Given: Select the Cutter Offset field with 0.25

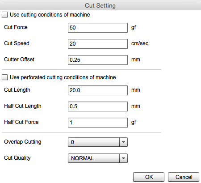Looking at the screenshot, I should 98,60.
